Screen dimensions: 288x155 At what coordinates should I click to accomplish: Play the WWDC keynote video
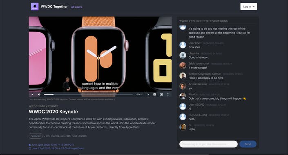(32, 95)
